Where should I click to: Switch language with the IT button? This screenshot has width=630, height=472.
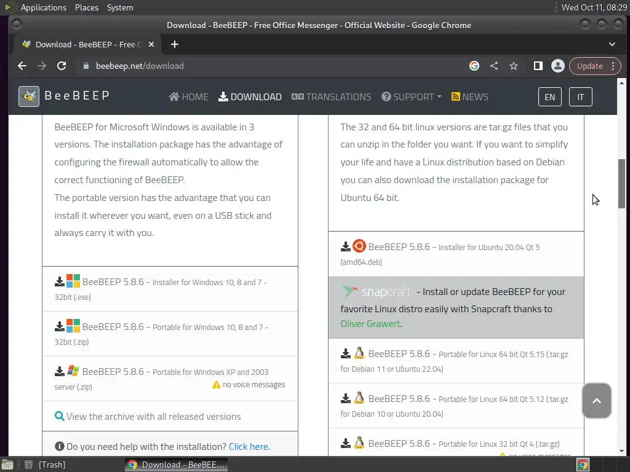pyautogui.click(x=581, y=96)
